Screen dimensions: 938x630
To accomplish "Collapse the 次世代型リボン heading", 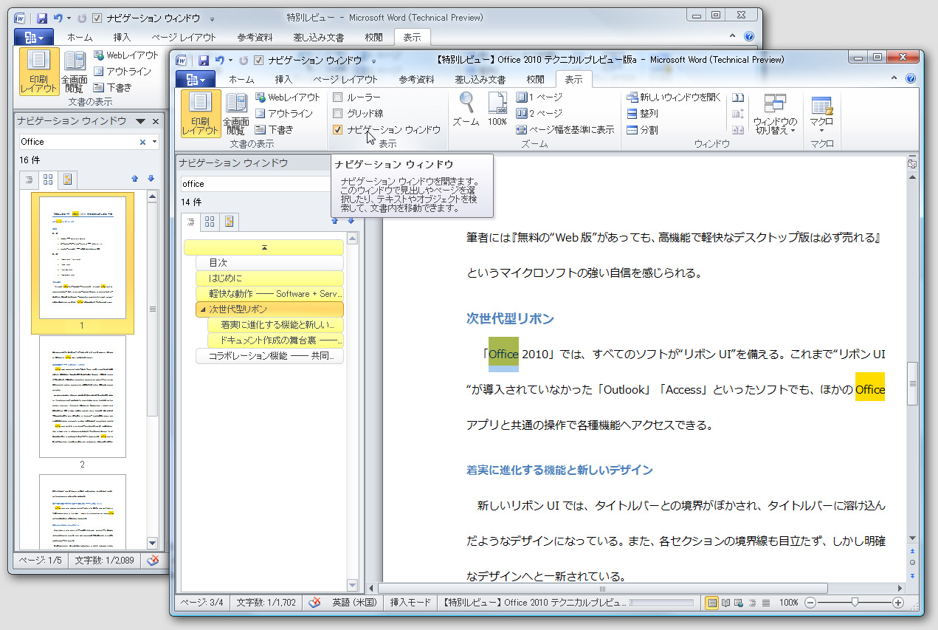I will click(203, 309).
